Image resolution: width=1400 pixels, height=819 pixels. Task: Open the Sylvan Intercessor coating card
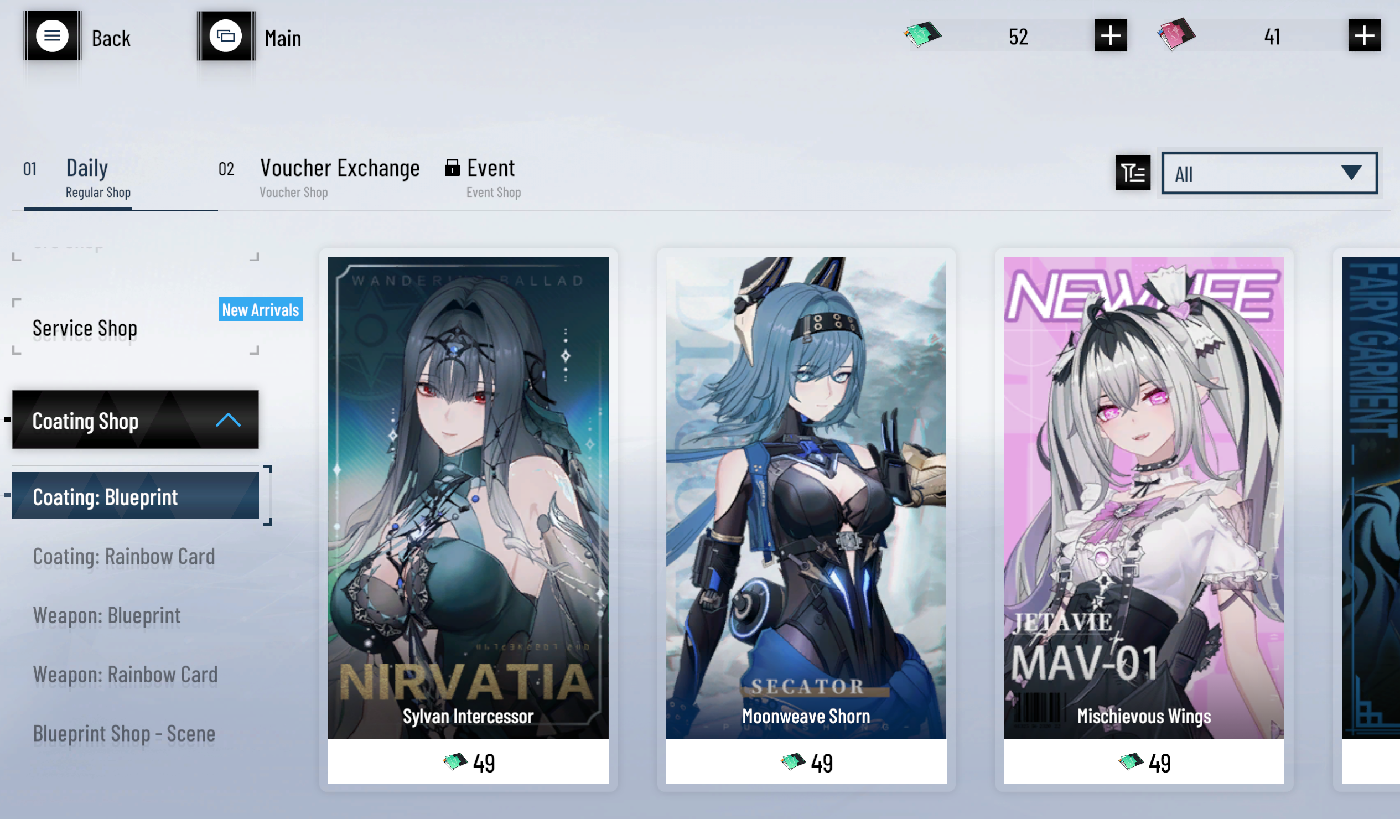click(468, 520)
